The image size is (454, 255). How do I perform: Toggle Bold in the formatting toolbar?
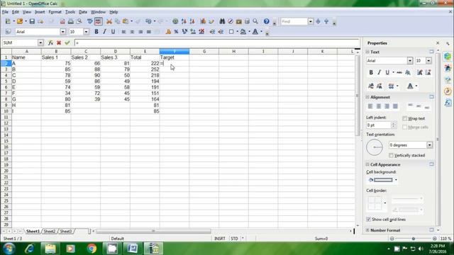96,31
